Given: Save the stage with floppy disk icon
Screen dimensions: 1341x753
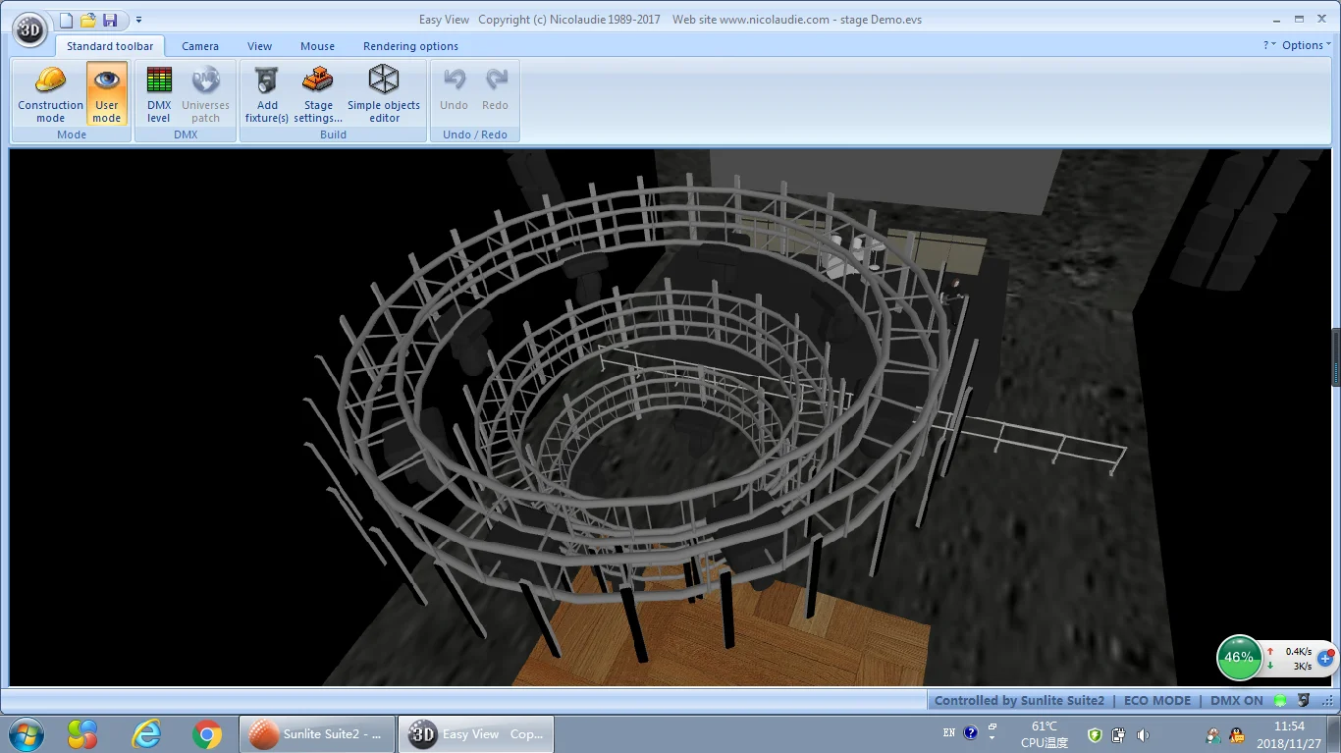Looking at the screenshot, I should click(110, 21).
